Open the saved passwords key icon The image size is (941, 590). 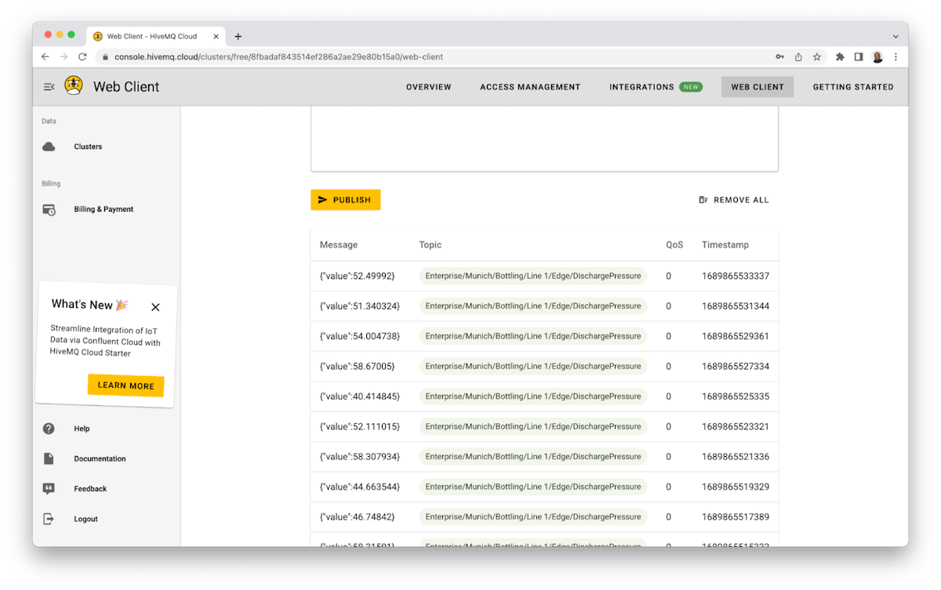click(x=779, y=57)
